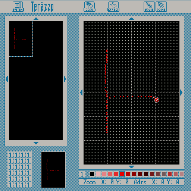Click the Zoom coordinates label

coord(90,182)
